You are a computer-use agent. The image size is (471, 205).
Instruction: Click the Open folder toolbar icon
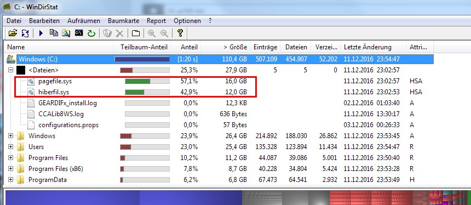point(13,33)
